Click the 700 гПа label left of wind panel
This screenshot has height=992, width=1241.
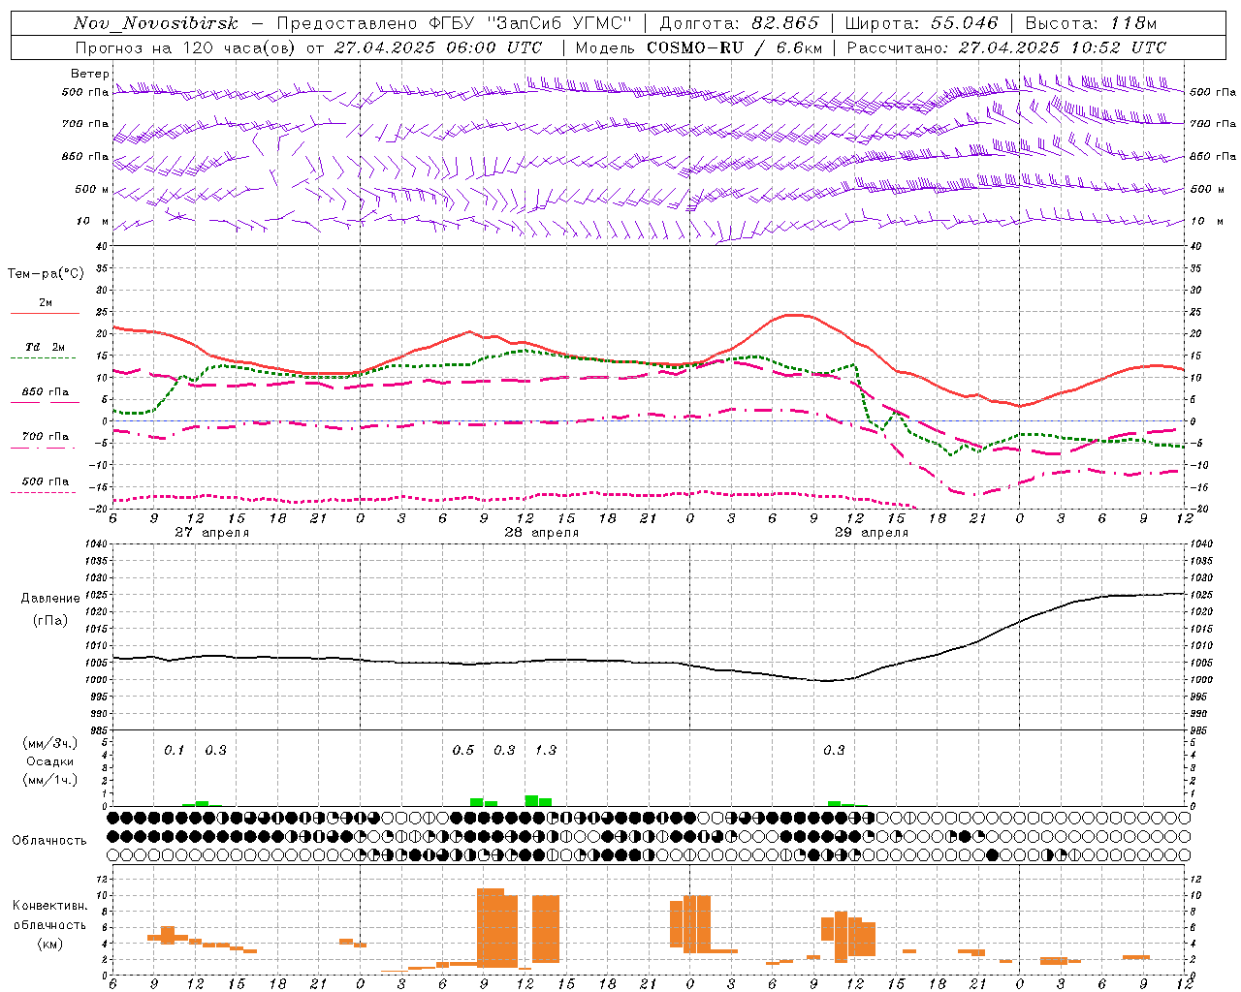[x=85, y=124]
